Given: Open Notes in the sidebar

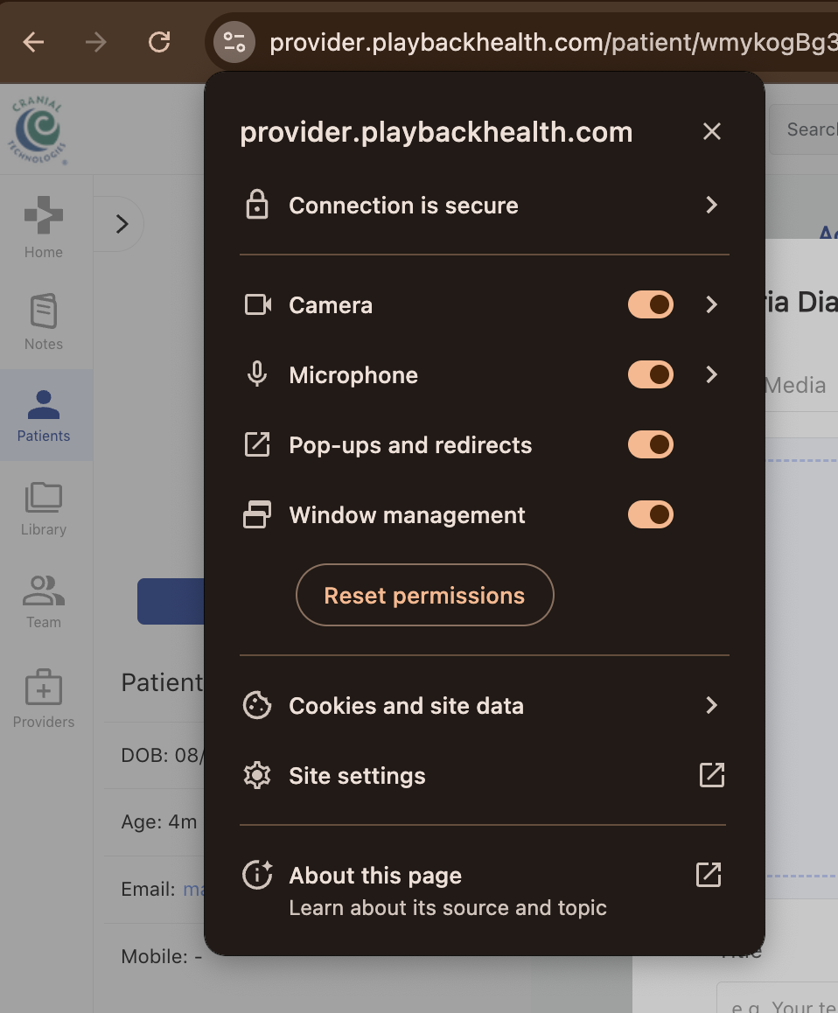Looking at the screenshot, I should point(44,322).
